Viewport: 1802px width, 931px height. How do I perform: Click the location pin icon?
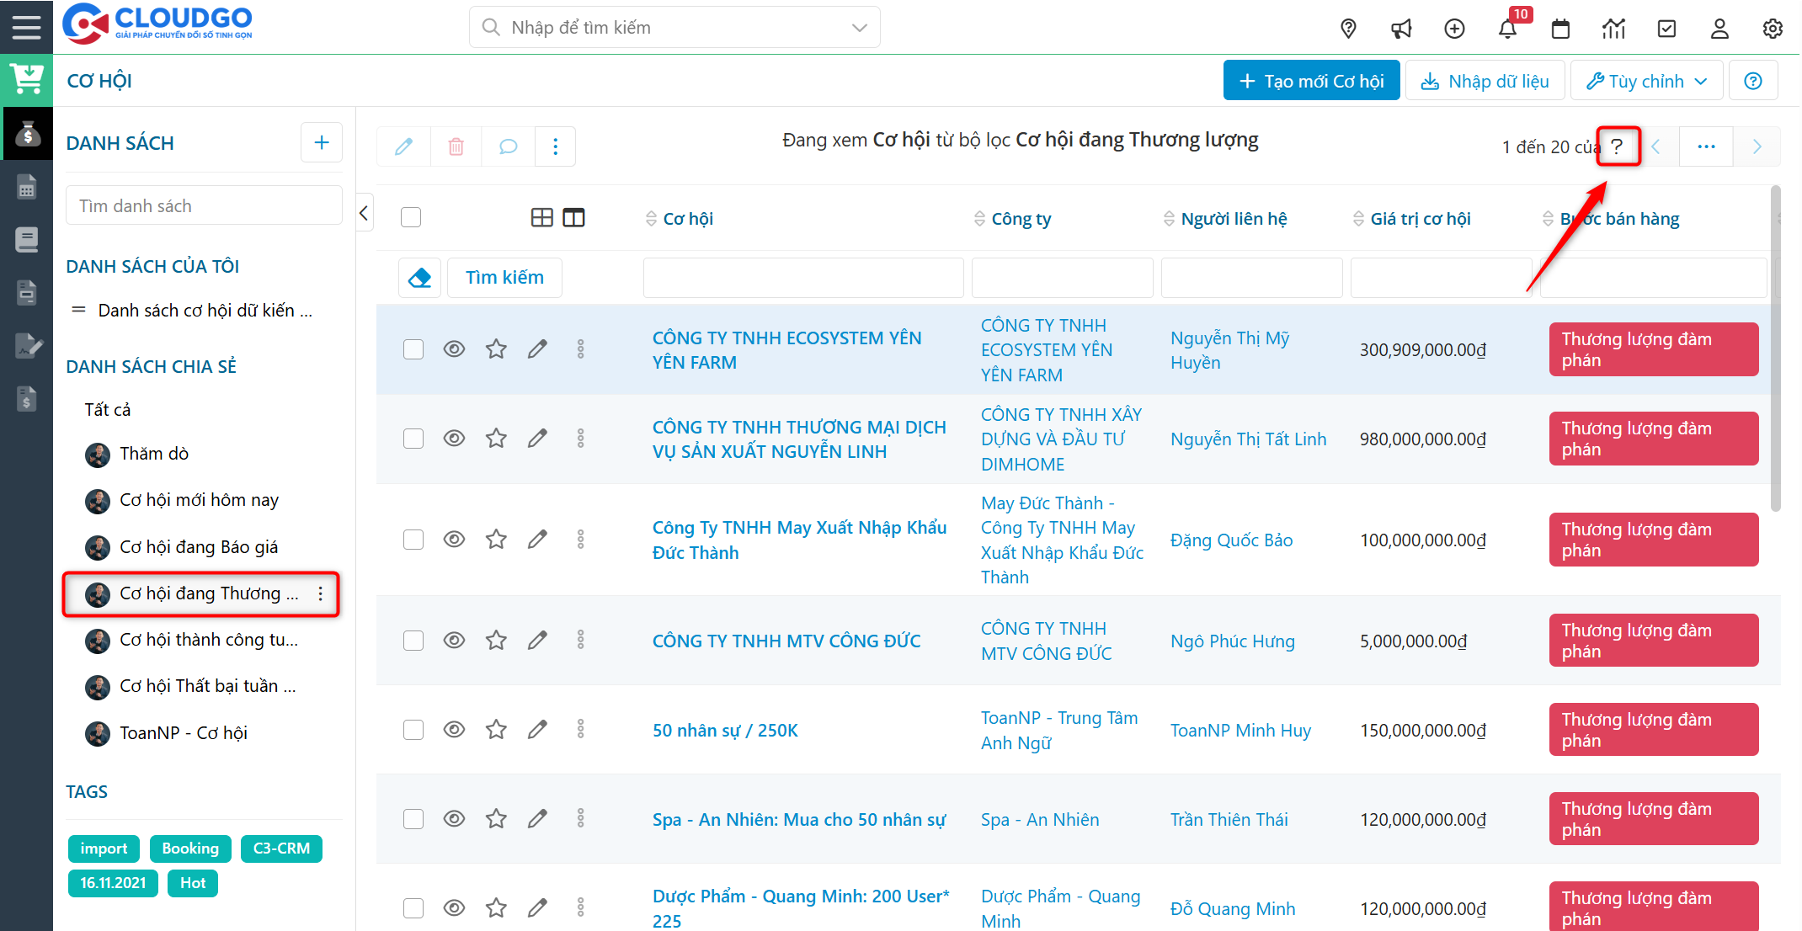[1348, 29]
